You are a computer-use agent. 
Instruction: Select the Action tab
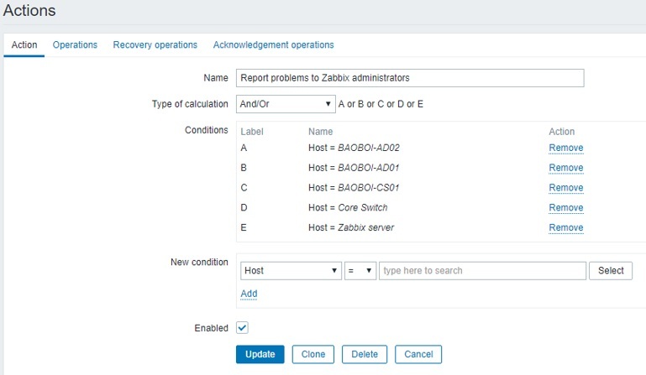tap(24, 44)
